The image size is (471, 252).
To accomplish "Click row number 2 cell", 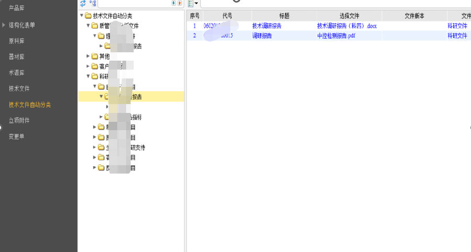I will click(194, 36).
